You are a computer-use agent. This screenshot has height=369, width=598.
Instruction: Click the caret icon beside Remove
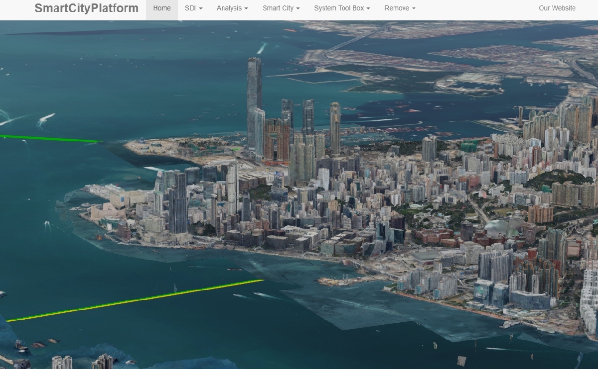point(412,8)
